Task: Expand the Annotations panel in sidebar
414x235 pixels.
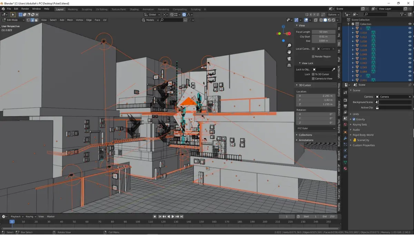Action: pos(306,140)
